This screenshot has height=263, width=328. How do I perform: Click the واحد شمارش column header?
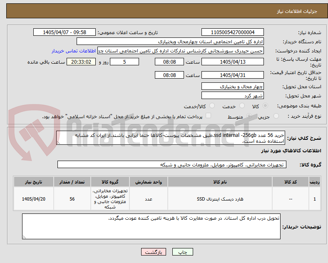coord(149,182)
